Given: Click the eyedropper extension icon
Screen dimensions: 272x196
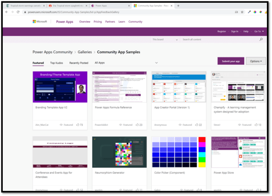Looking at the screenshot, I should point(249,12).
